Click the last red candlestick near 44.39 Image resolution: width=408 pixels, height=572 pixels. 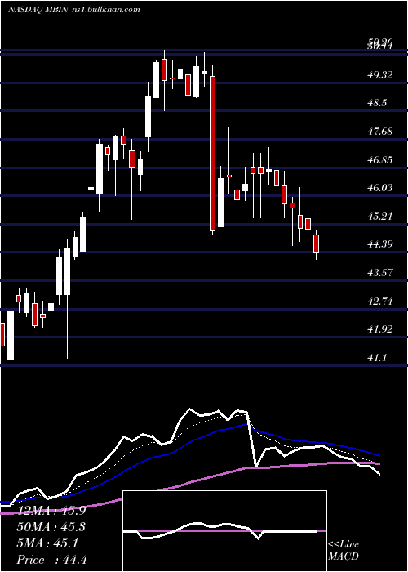point(317,244)
